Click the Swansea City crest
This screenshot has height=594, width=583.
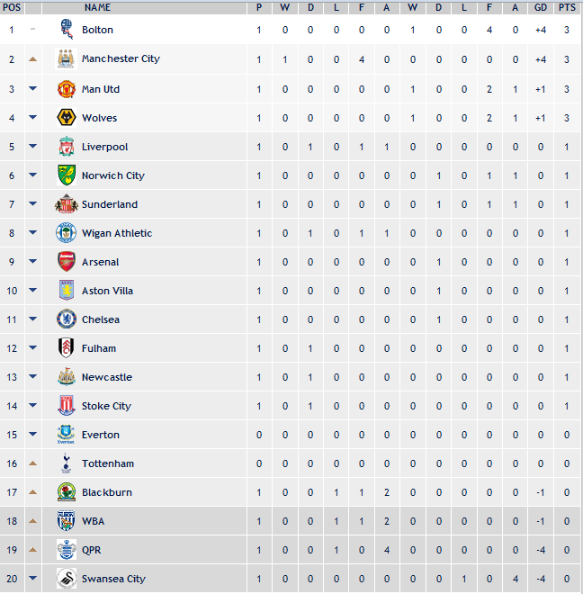click(66, 579)
